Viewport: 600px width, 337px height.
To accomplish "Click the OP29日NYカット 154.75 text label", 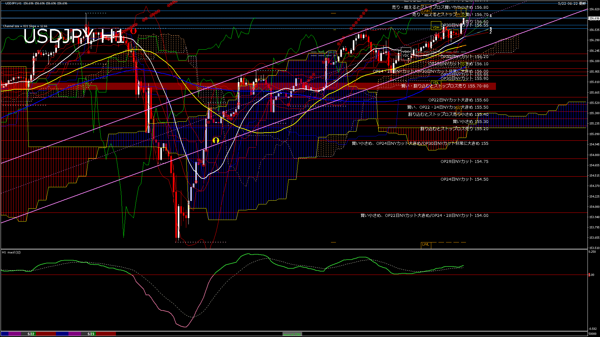I will (x=464, y=162).
